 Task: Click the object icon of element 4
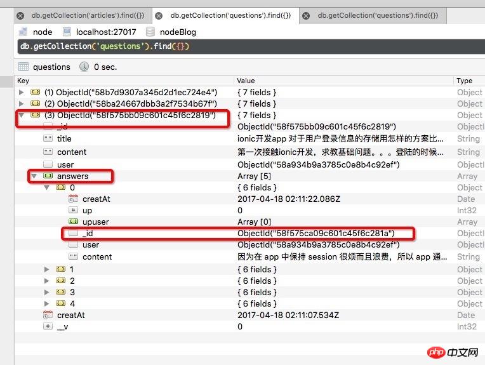[61, 303]
